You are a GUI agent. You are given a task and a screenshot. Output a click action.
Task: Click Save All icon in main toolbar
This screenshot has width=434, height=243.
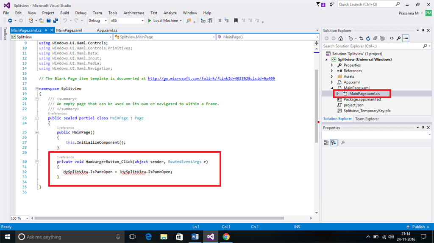56,20
